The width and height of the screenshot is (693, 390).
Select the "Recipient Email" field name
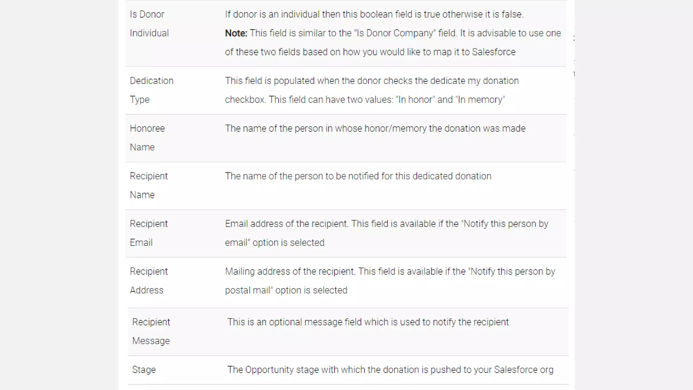point(149,233)
